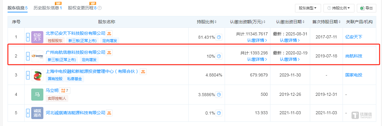Click help icon next to 股权变更历程
This screenshot has width=382, height=126.
coord(100,8)
